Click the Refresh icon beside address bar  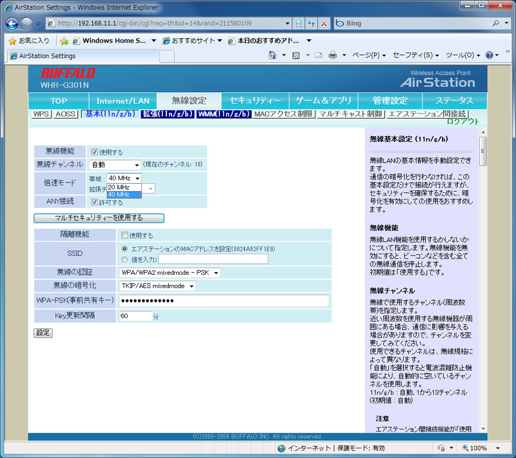[x=312, y=23]
